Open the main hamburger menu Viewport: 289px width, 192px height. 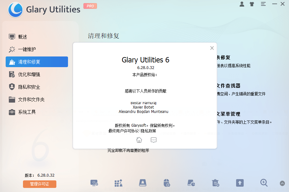[263, 4]
